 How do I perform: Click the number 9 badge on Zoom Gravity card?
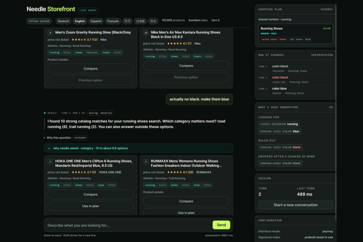pyautogui.click(x=50, y=32)
